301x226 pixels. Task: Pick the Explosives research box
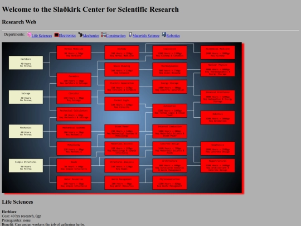click(x=169, y=52)
